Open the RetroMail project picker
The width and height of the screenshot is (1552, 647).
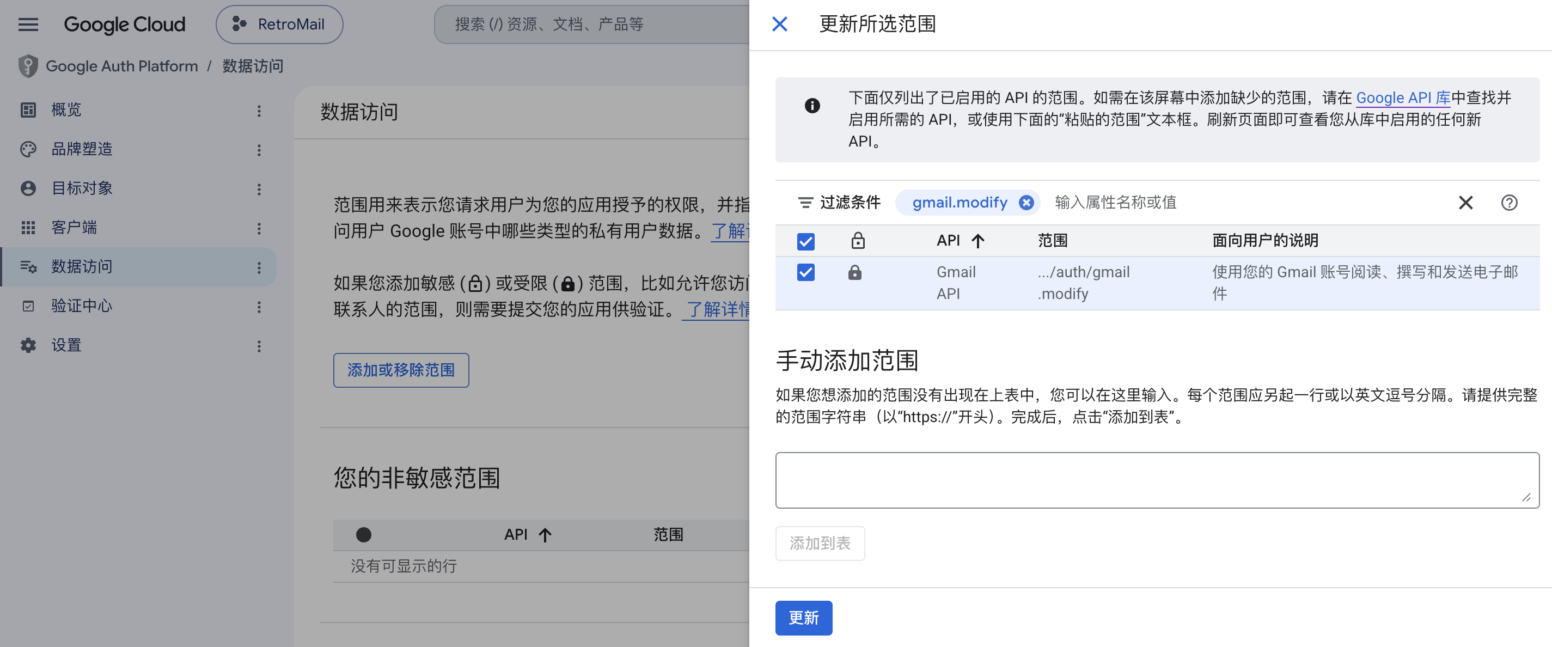pos(279,25)
